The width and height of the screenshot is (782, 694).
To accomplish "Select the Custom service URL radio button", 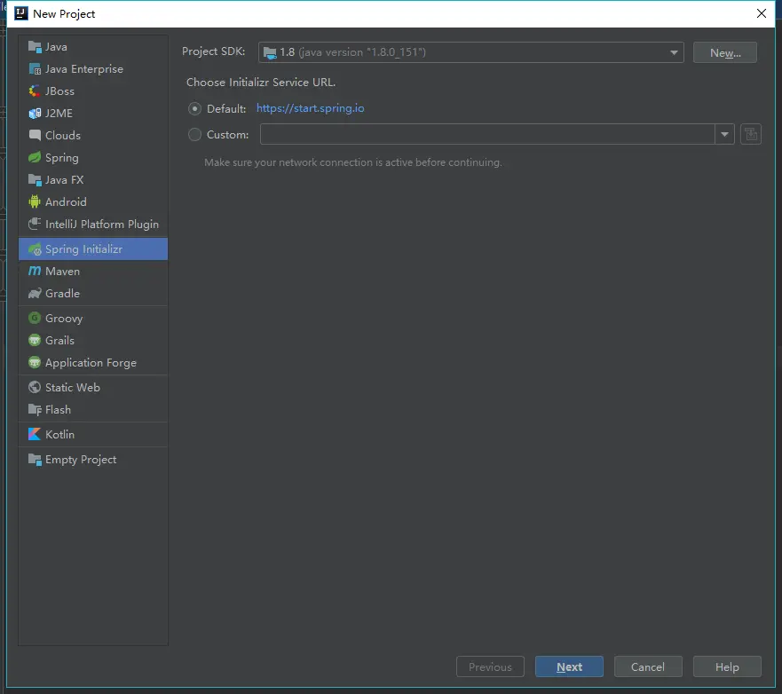I will pos(194,135).
